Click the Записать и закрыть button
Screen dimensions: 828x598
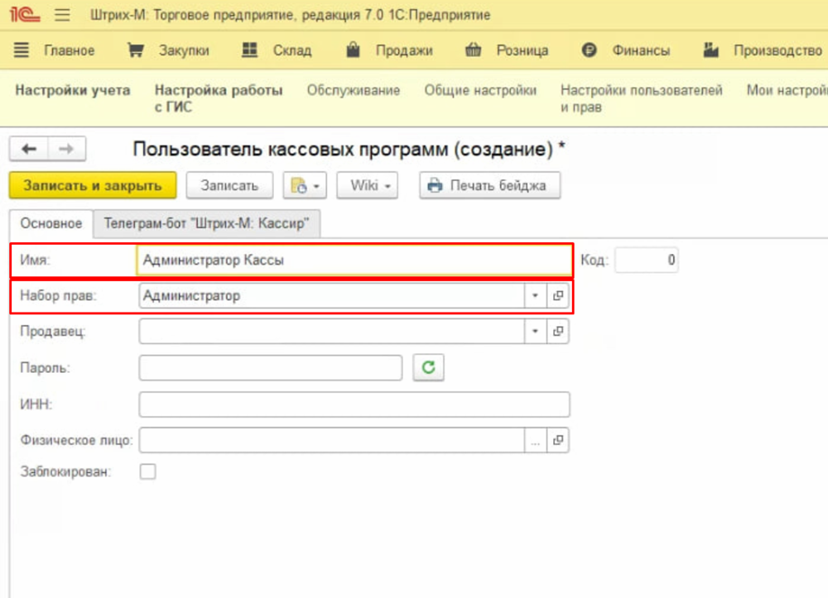click(x=92, y=185)
